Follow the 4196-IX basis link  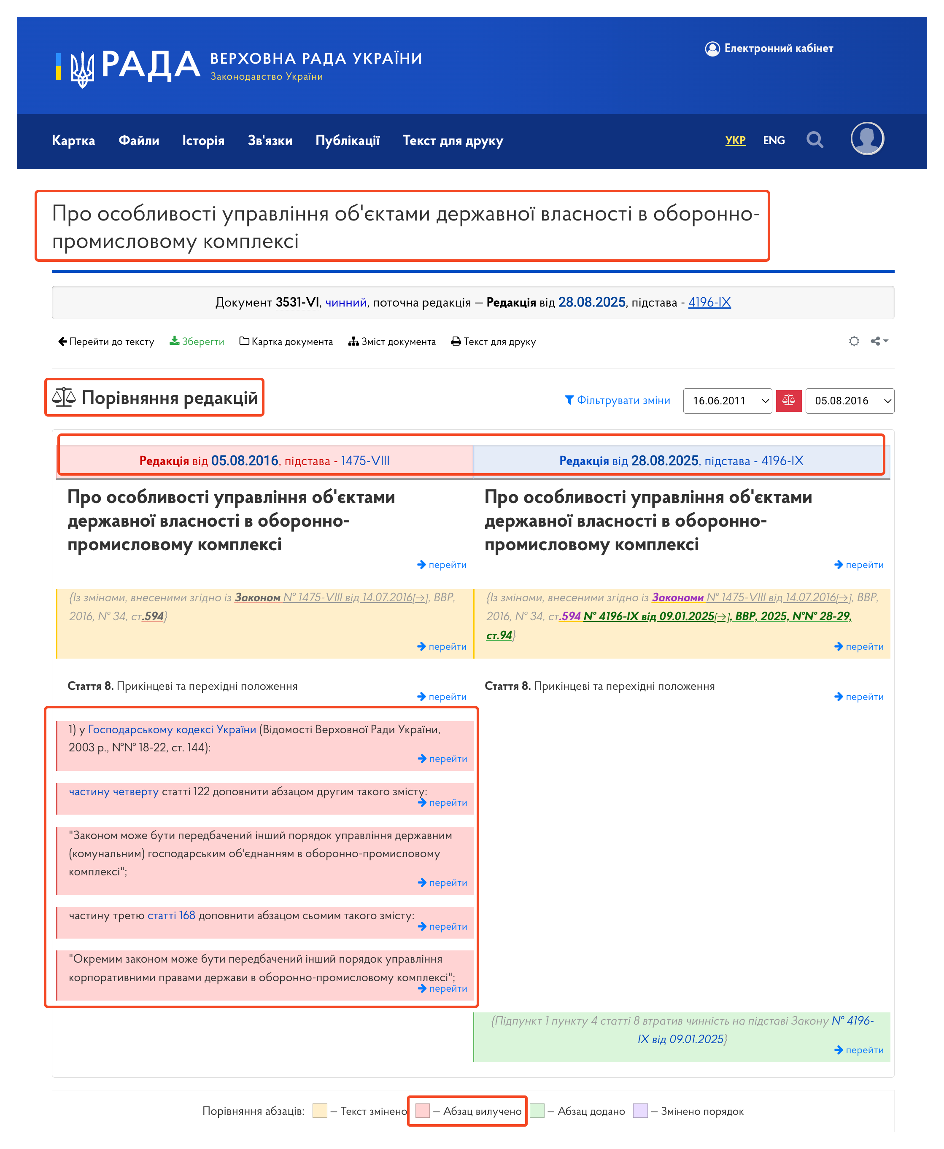point(709,302)
